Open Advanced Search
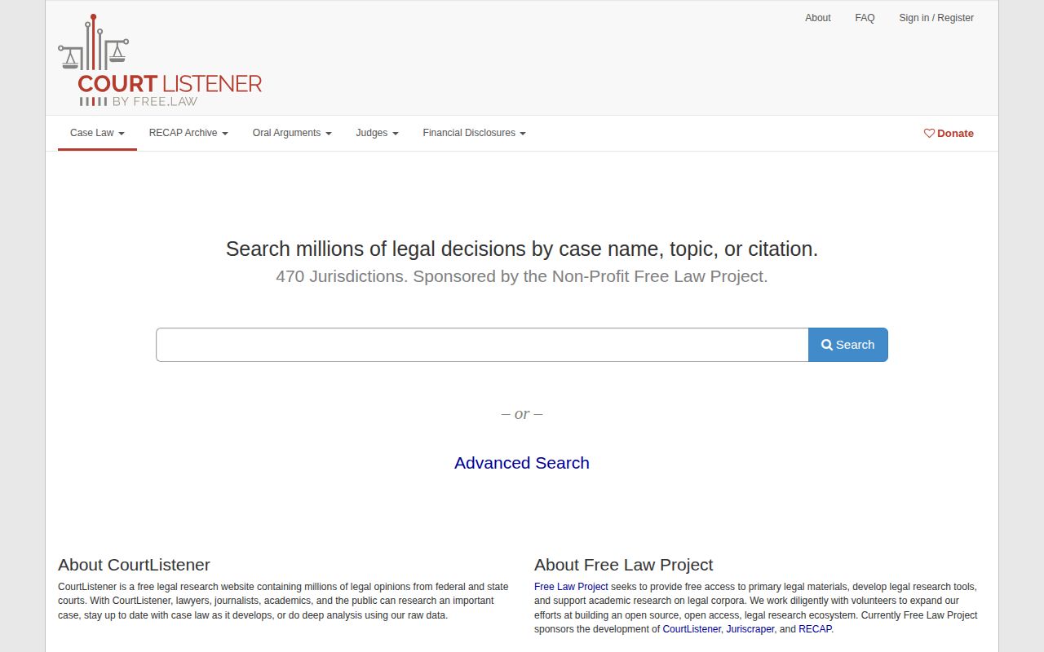This screenshot has width=1044, height=652. coord(521,462)
